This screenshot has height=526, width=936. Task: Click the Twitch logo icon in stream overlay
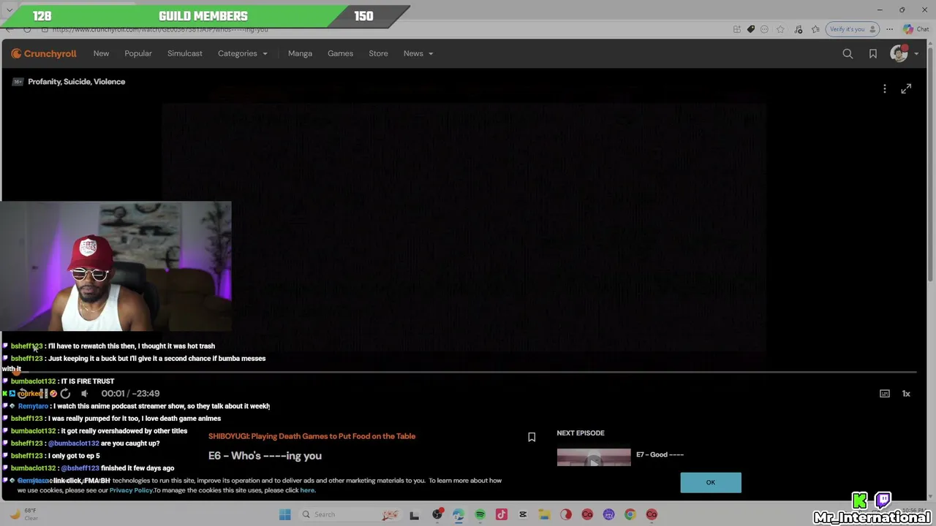point(883,500)
